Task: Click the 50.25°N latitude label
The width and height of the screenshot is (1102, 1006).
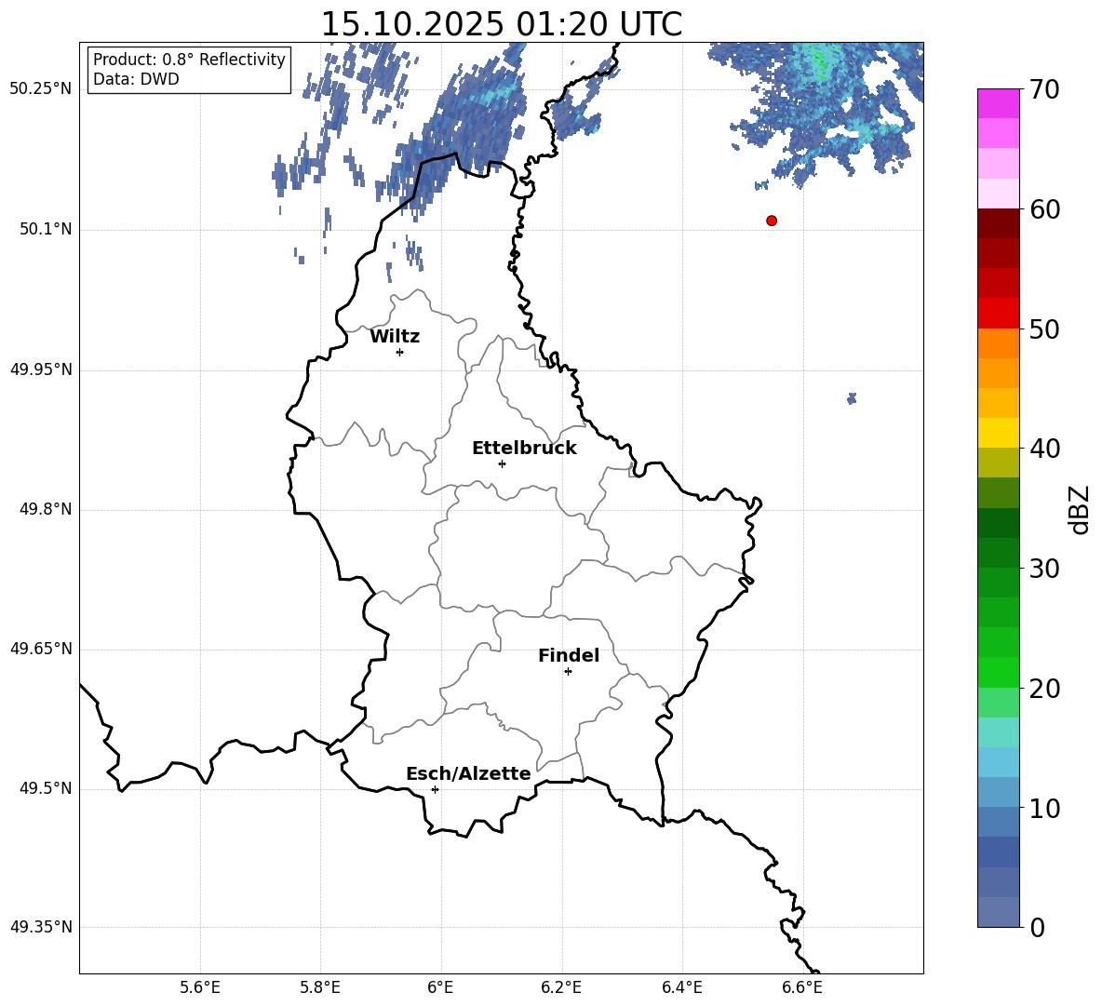Action: click(41, 89)
